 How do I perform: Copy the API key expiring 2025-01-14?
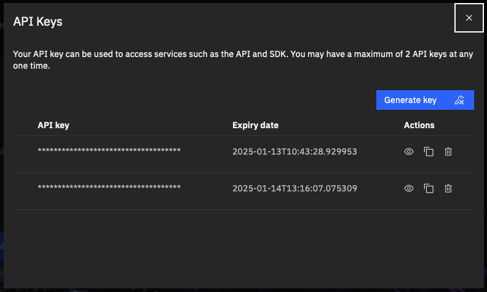click(x=429, y=188)
